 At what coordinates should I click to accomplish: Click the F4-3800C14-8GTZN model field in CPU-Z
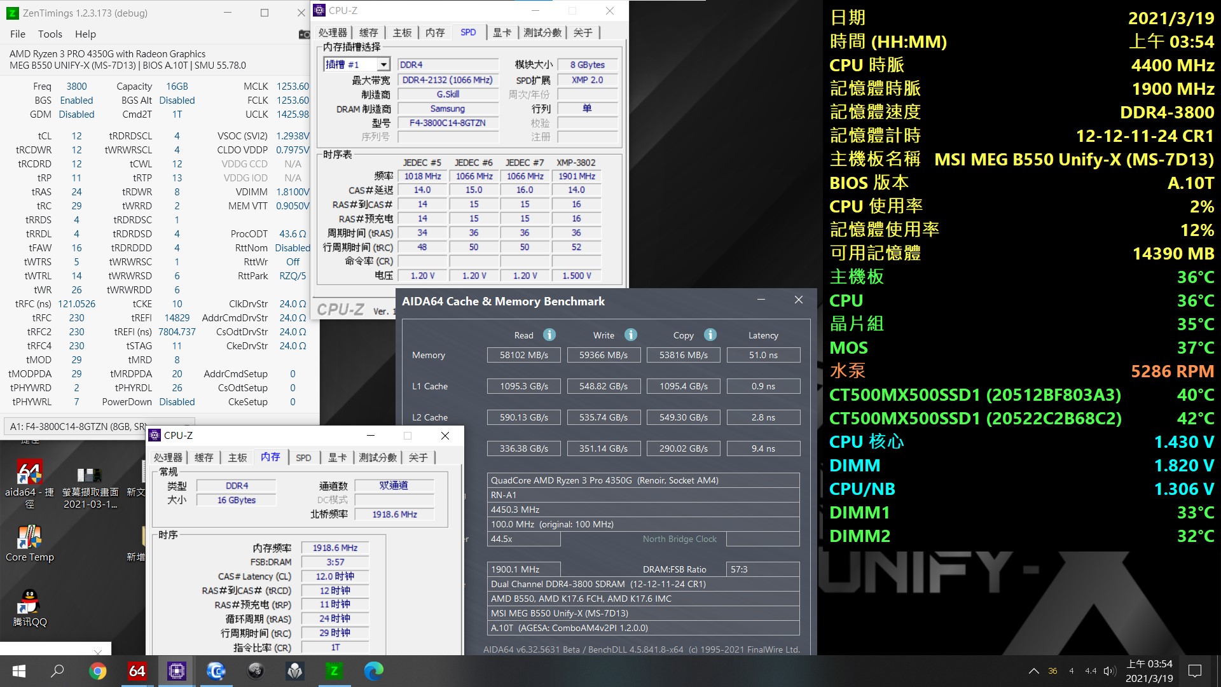point(448,123)
